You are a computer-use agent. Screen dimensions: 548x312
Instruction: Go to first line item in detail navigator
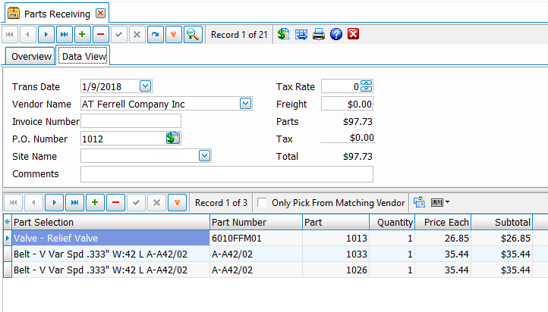(x=13, y=202)
